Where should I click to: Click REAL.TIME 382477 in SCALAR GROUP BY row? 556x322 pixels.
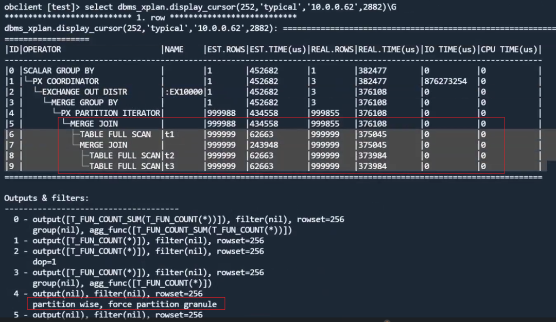pos(372,71)
